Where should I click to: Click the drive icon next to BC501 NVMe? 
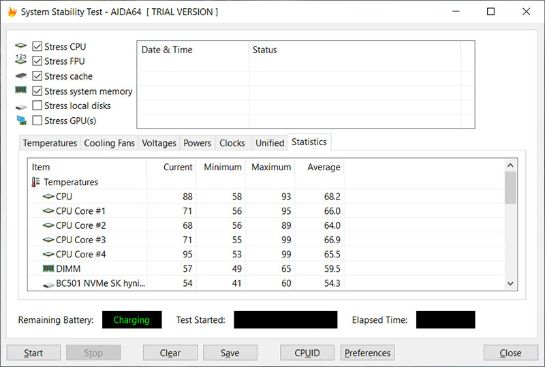pyautogui.click(x=48, y=285)
